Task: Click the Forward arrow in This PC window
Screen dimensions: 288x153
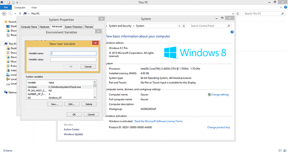Action: pyautogui.click(x=10, y=14)
